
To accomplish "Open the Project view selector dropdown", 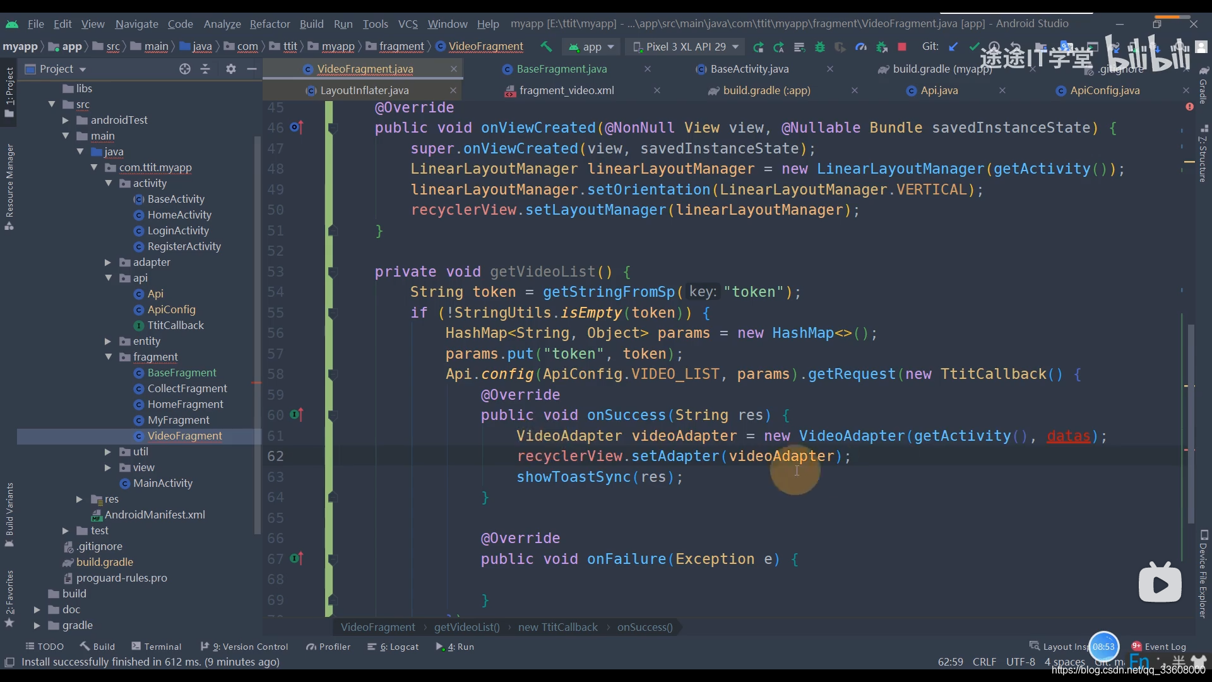I will click(x=56, y=69).
